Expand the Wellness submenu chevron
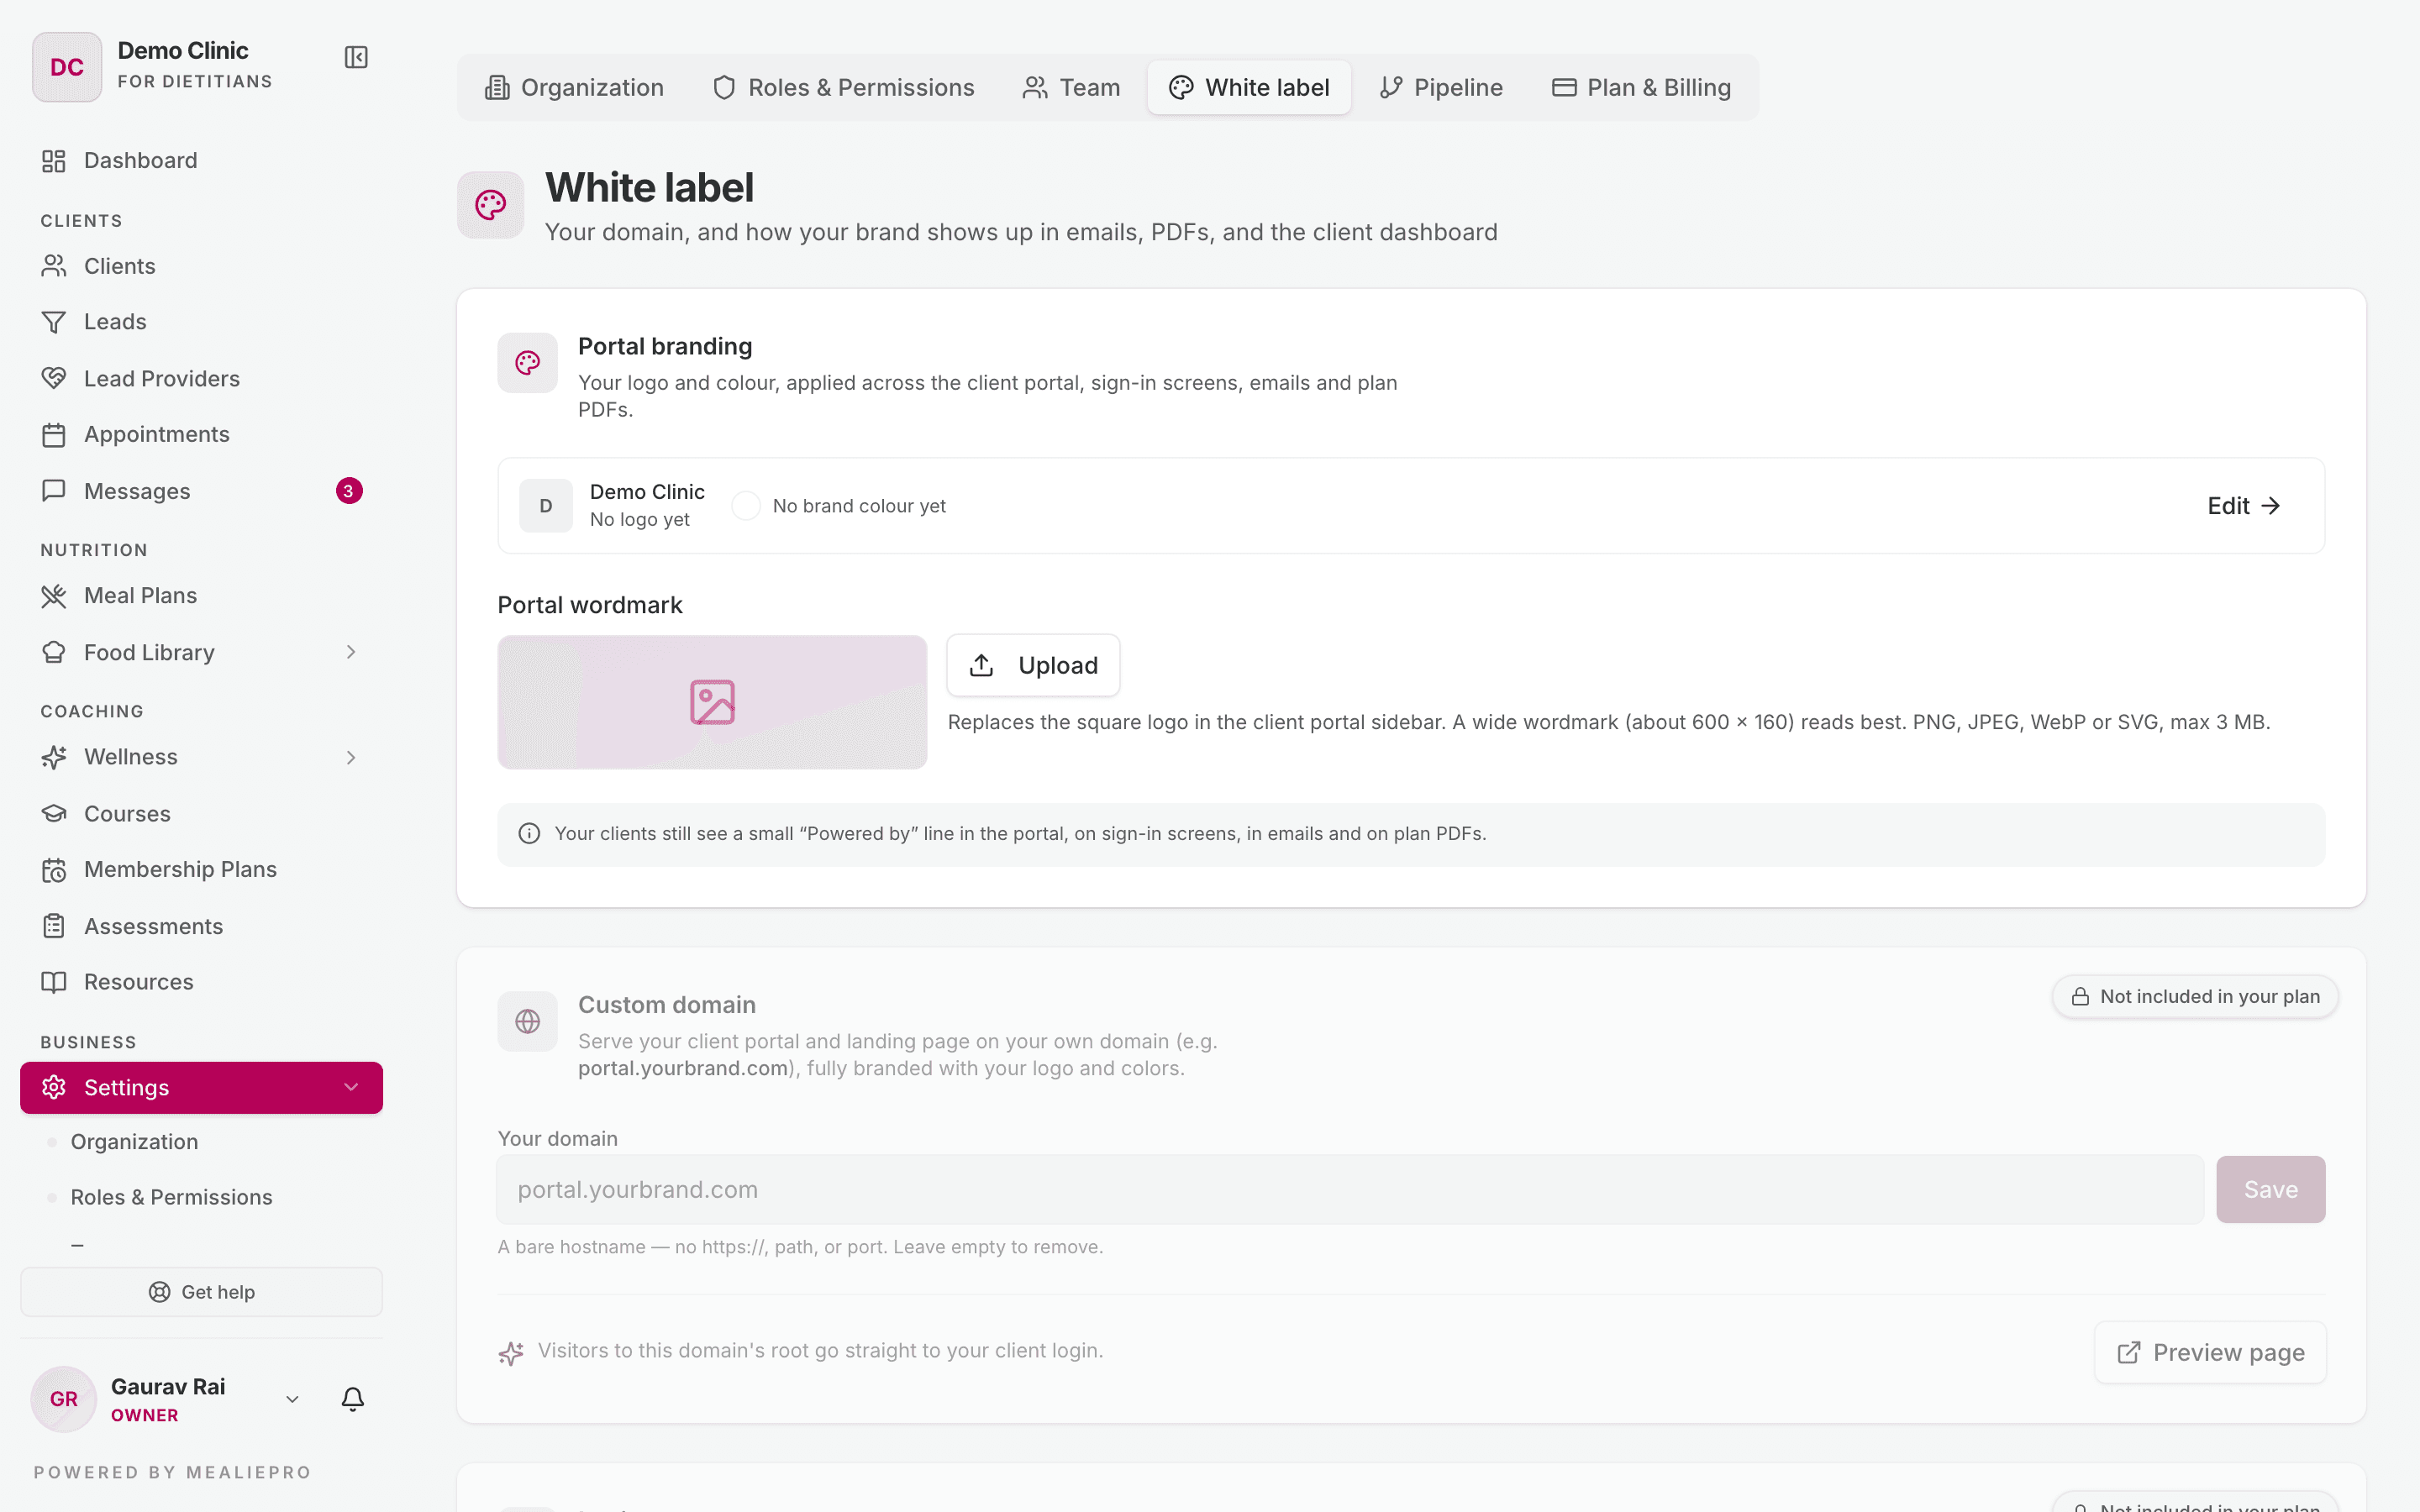The image size is (2420, 1512). (x=351, y=757)
